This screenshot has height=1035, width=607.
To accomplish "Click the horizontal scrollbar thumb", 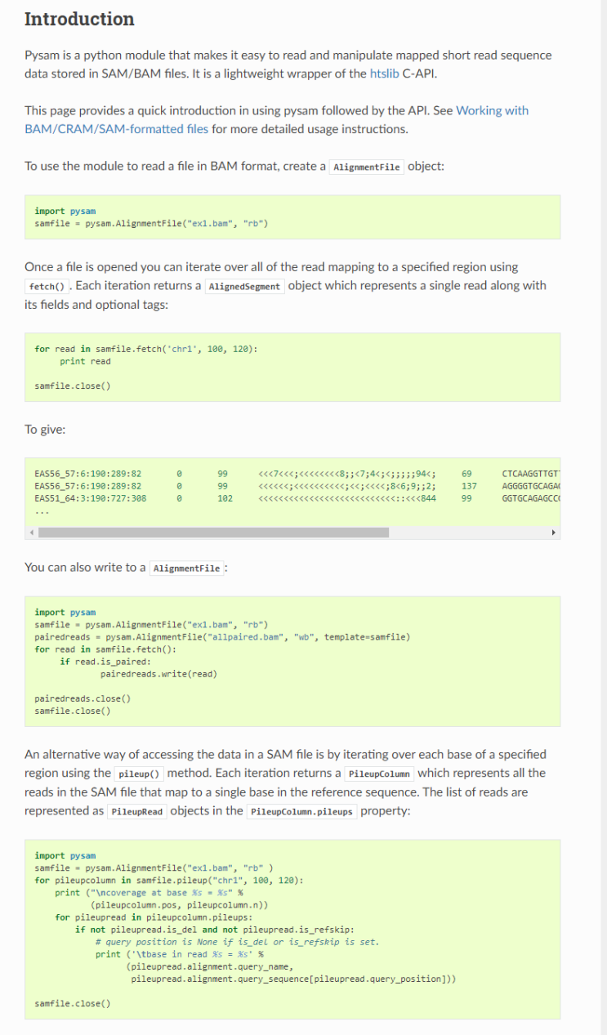I will pyautogui.click(x=213, y=533).
